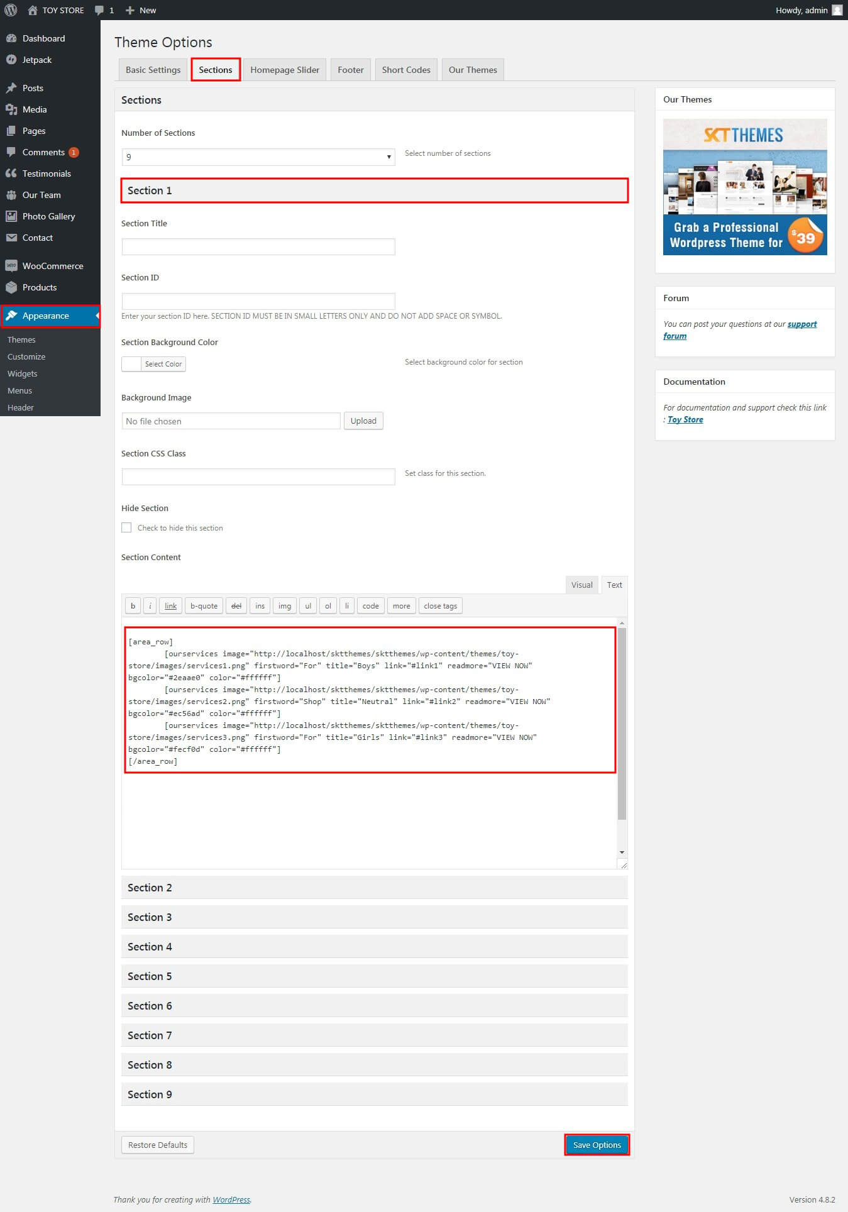
Task: Click the Restore Defaults button
Action: click(158, 1145)
